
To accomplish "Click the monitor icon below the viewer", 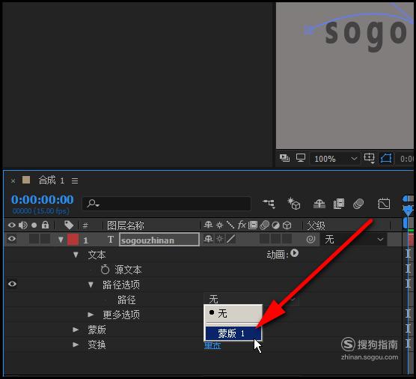I will (301, 158).
